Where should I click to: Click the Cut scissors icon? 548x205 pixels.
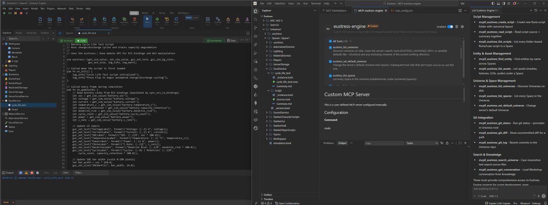click(95, 20)
